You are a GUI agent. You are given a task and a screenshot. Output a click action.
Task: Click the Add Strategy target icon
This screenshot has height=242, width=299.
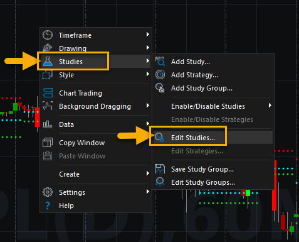click(x=160, y=75)
